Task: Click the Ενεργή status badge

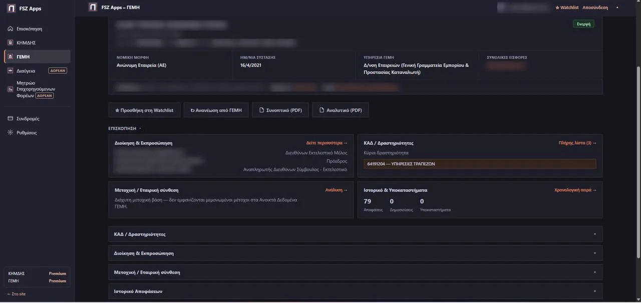Action: [583, 24]
